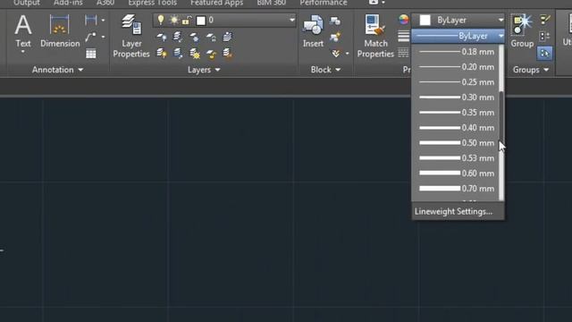Image resolution: width=572 pixels, height=322 pixels.
Task: Select 0.25 mm lineweight
Action: click(x=456, y=82)
